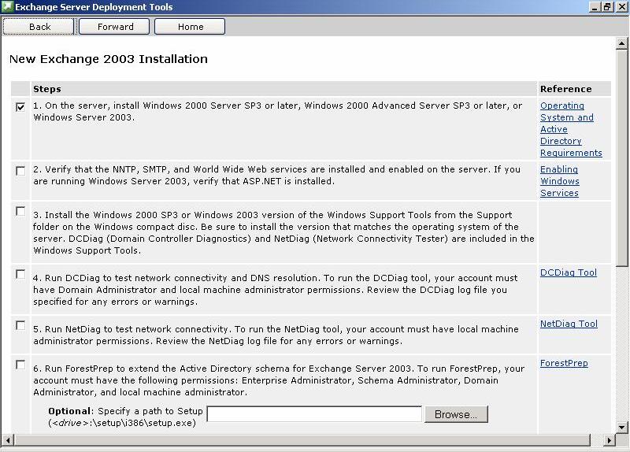Open the DCDiag Tool reference link
This screenshot has height=452, width=630.
coord(568,272)
